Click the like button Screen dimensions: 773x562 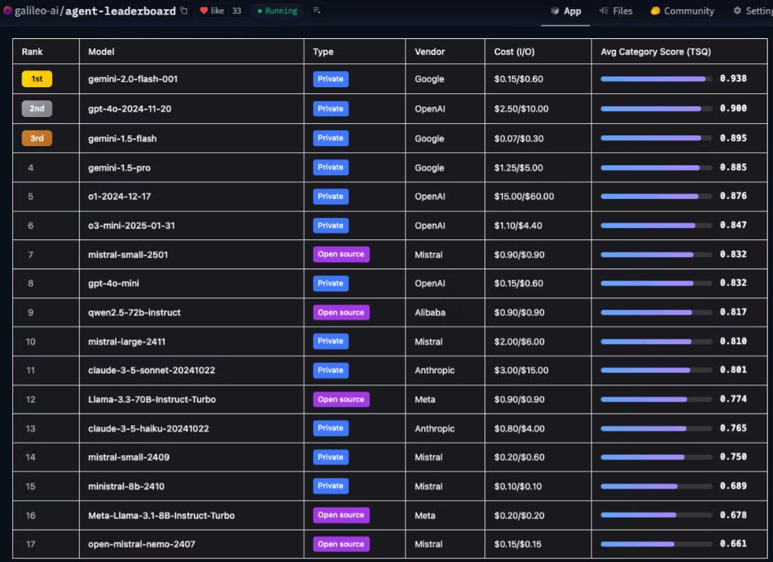(x=212, y=11)
